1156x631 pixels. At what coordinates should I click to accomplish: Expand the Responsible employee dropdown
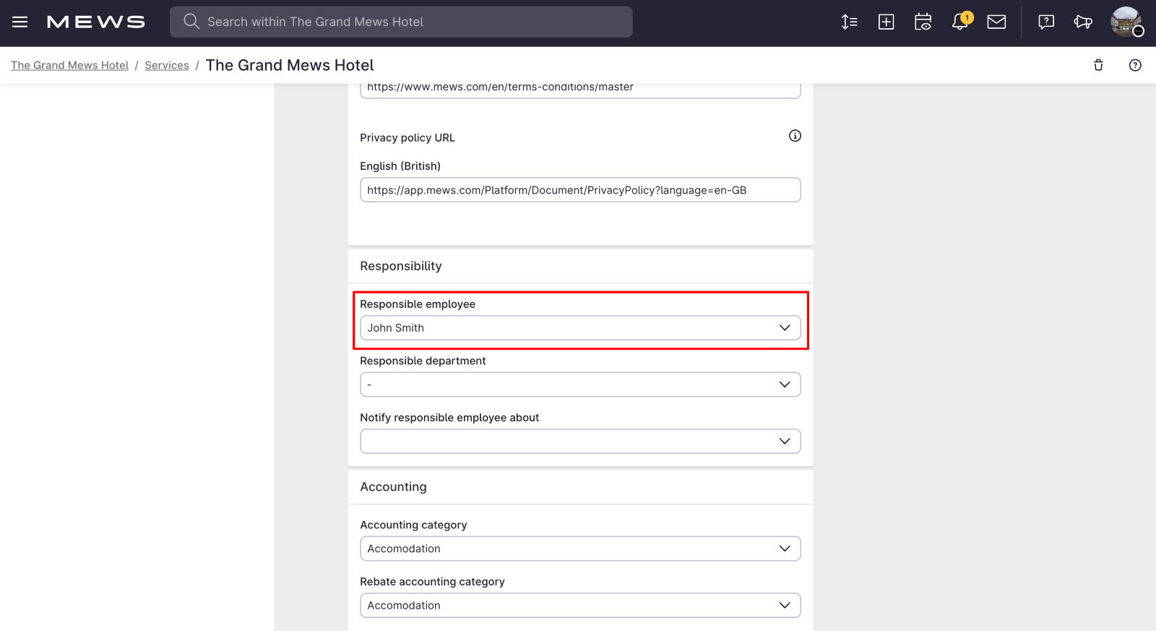[x=579, y=327]
